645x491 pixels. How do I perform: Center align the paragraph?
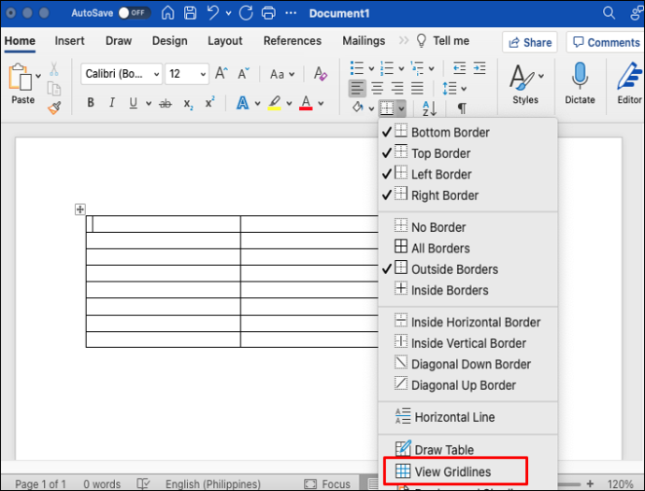377,88
